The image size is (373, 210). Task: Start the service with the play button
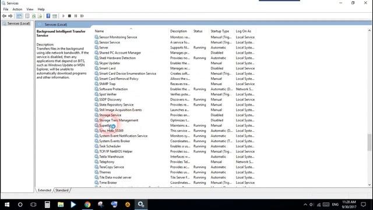click(64, 16)
